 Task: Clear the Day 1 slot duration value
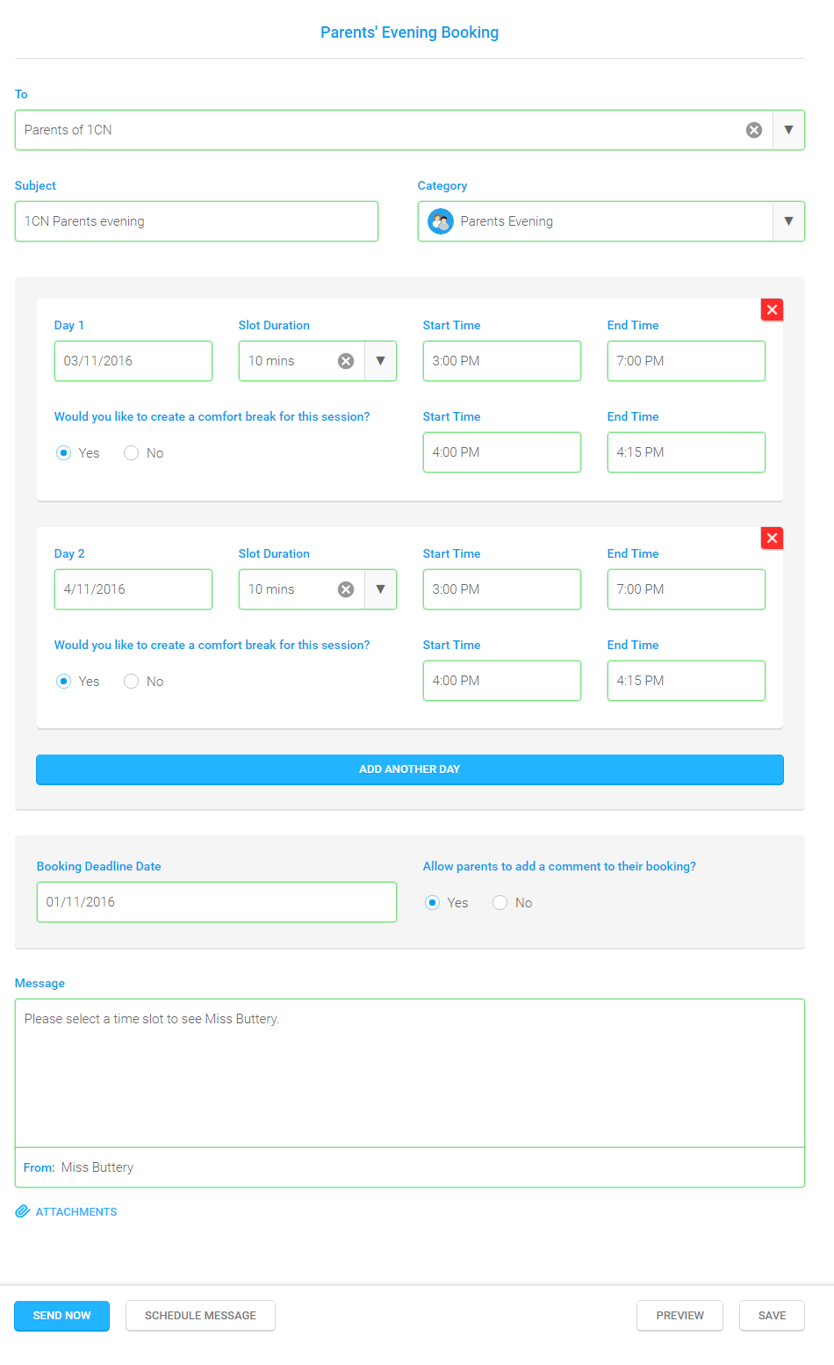345,360
